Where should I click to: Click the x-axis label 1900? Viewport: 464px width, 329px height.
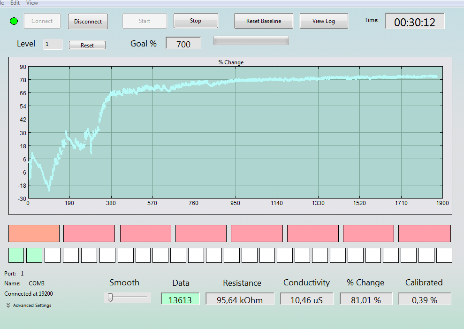pyautogui.click(x=442, y=203)
